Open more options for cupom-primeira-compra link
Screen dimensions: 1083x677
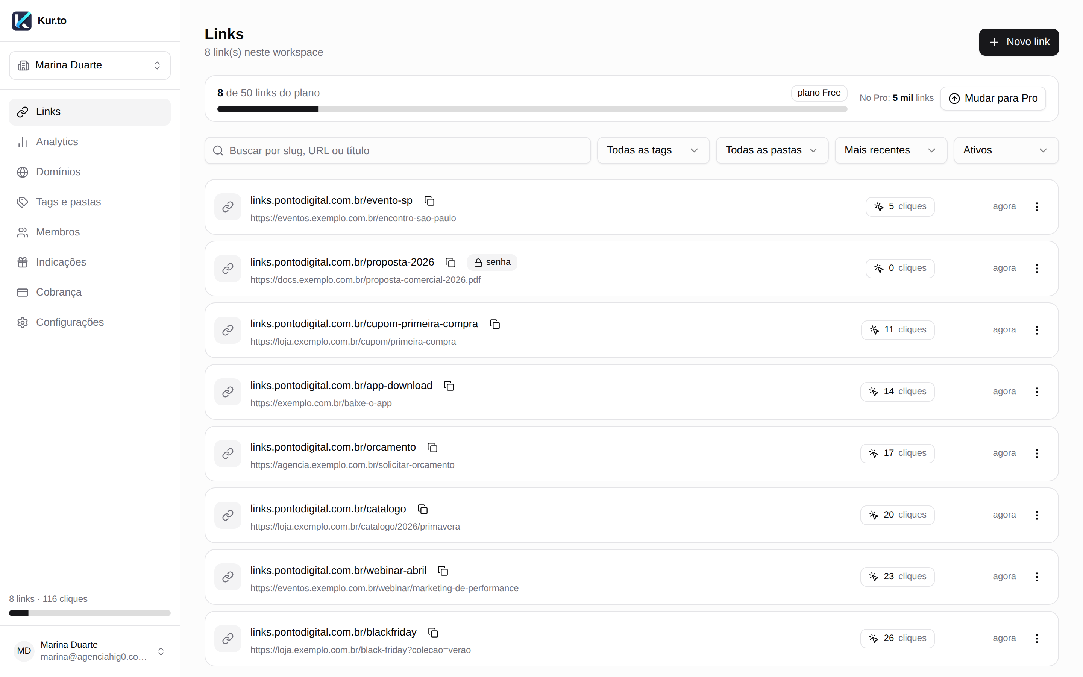tap(1037, 331)
